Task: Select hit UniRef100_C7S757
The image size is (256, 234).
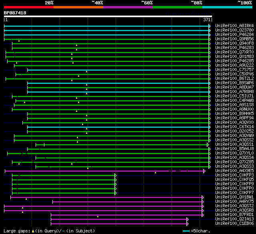Action: 234,70
